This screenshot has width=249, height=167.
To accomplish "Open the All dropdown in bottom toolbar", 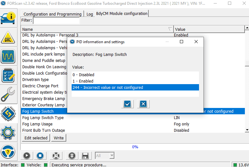I will coord(105,156).
